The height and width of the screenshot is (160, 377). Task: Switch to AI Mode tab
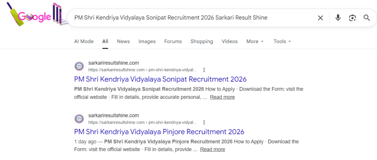click(84, 41)
